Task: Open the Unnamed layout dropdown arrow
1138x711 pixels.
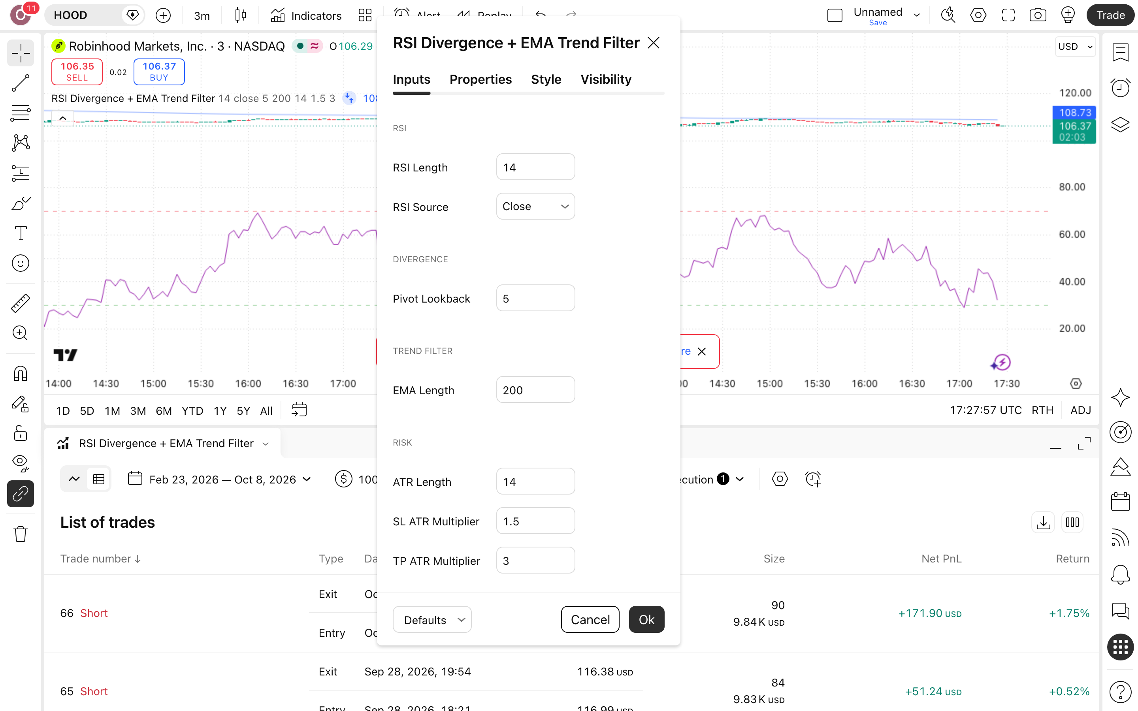Action: 916,15
